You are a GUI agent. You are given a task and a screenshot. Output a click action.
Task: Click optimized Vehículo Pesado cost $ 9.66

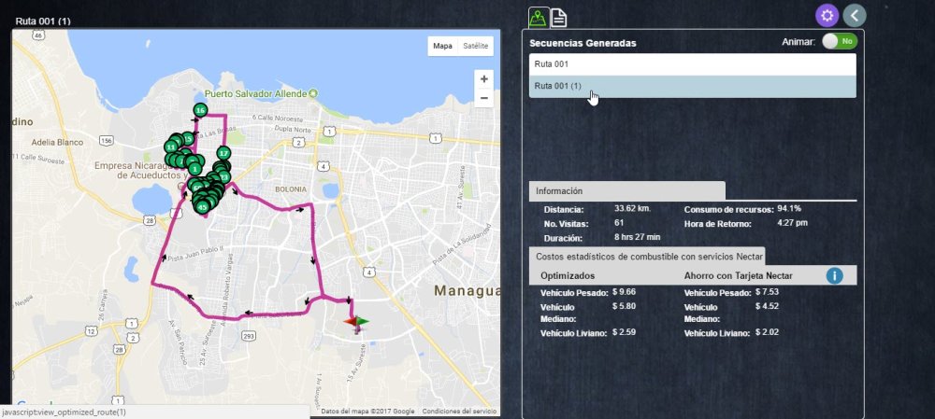(624, 292)
